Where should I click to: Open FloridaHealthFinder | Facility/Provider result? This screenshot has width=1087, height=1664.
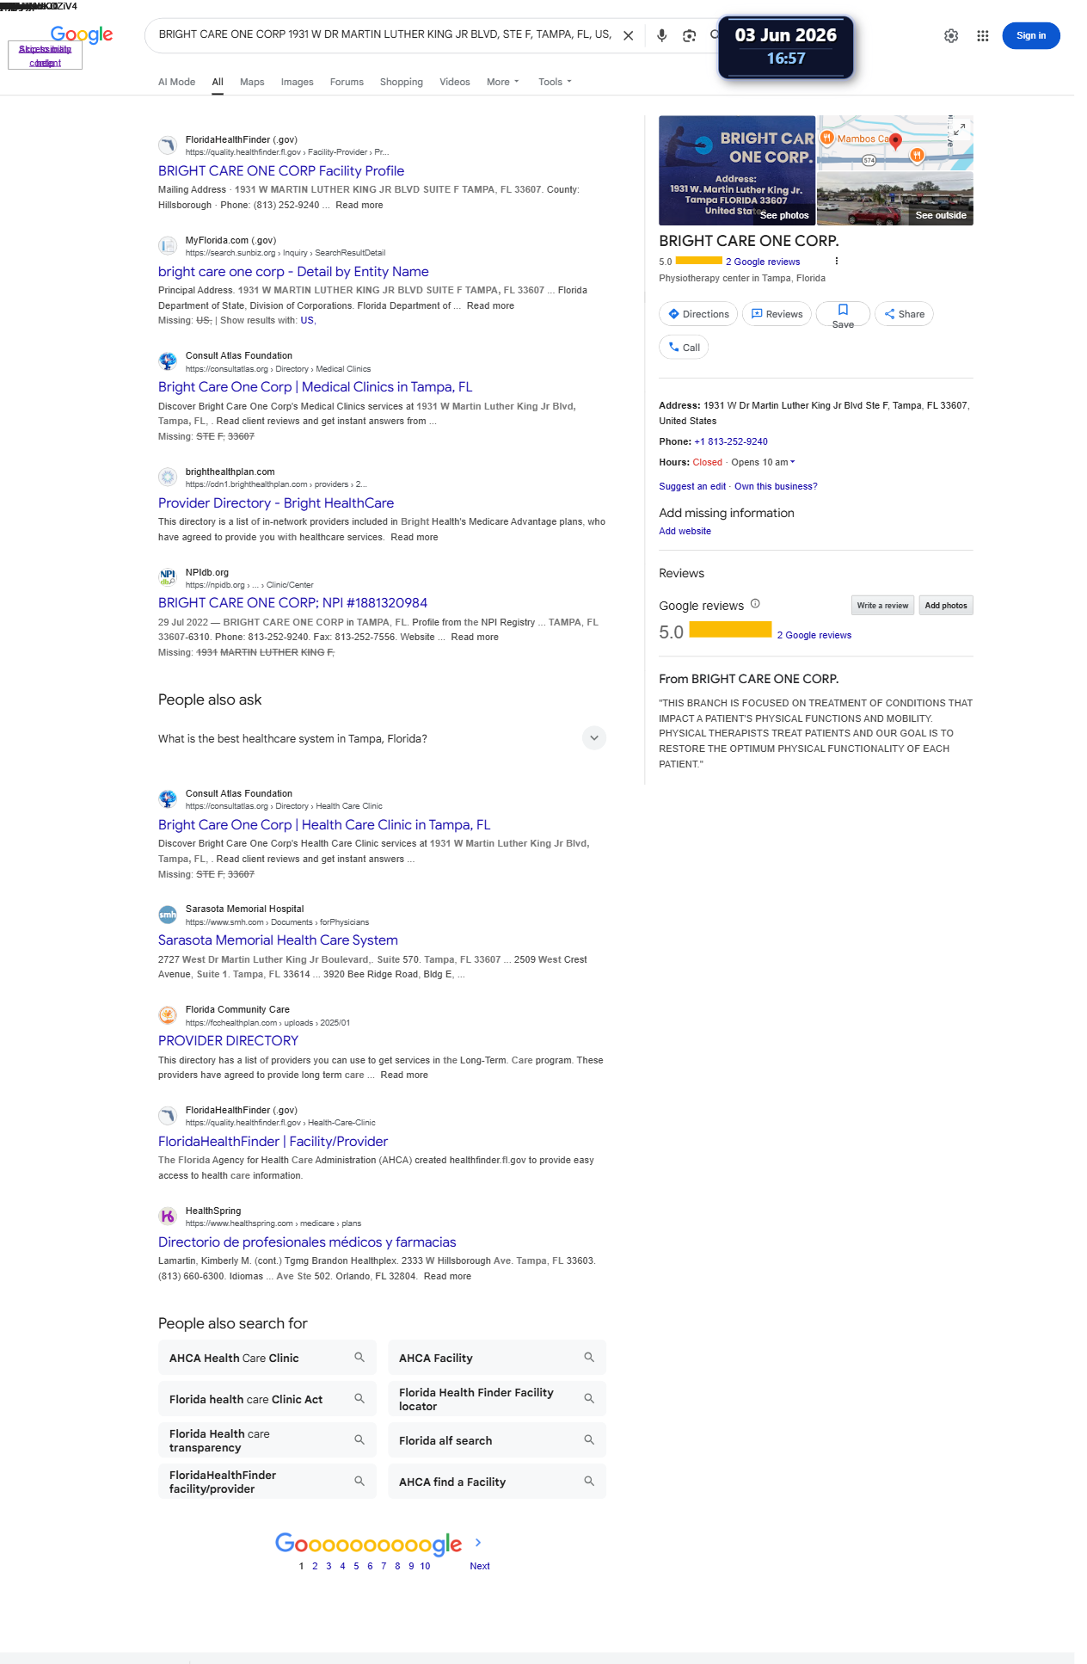273,1142
